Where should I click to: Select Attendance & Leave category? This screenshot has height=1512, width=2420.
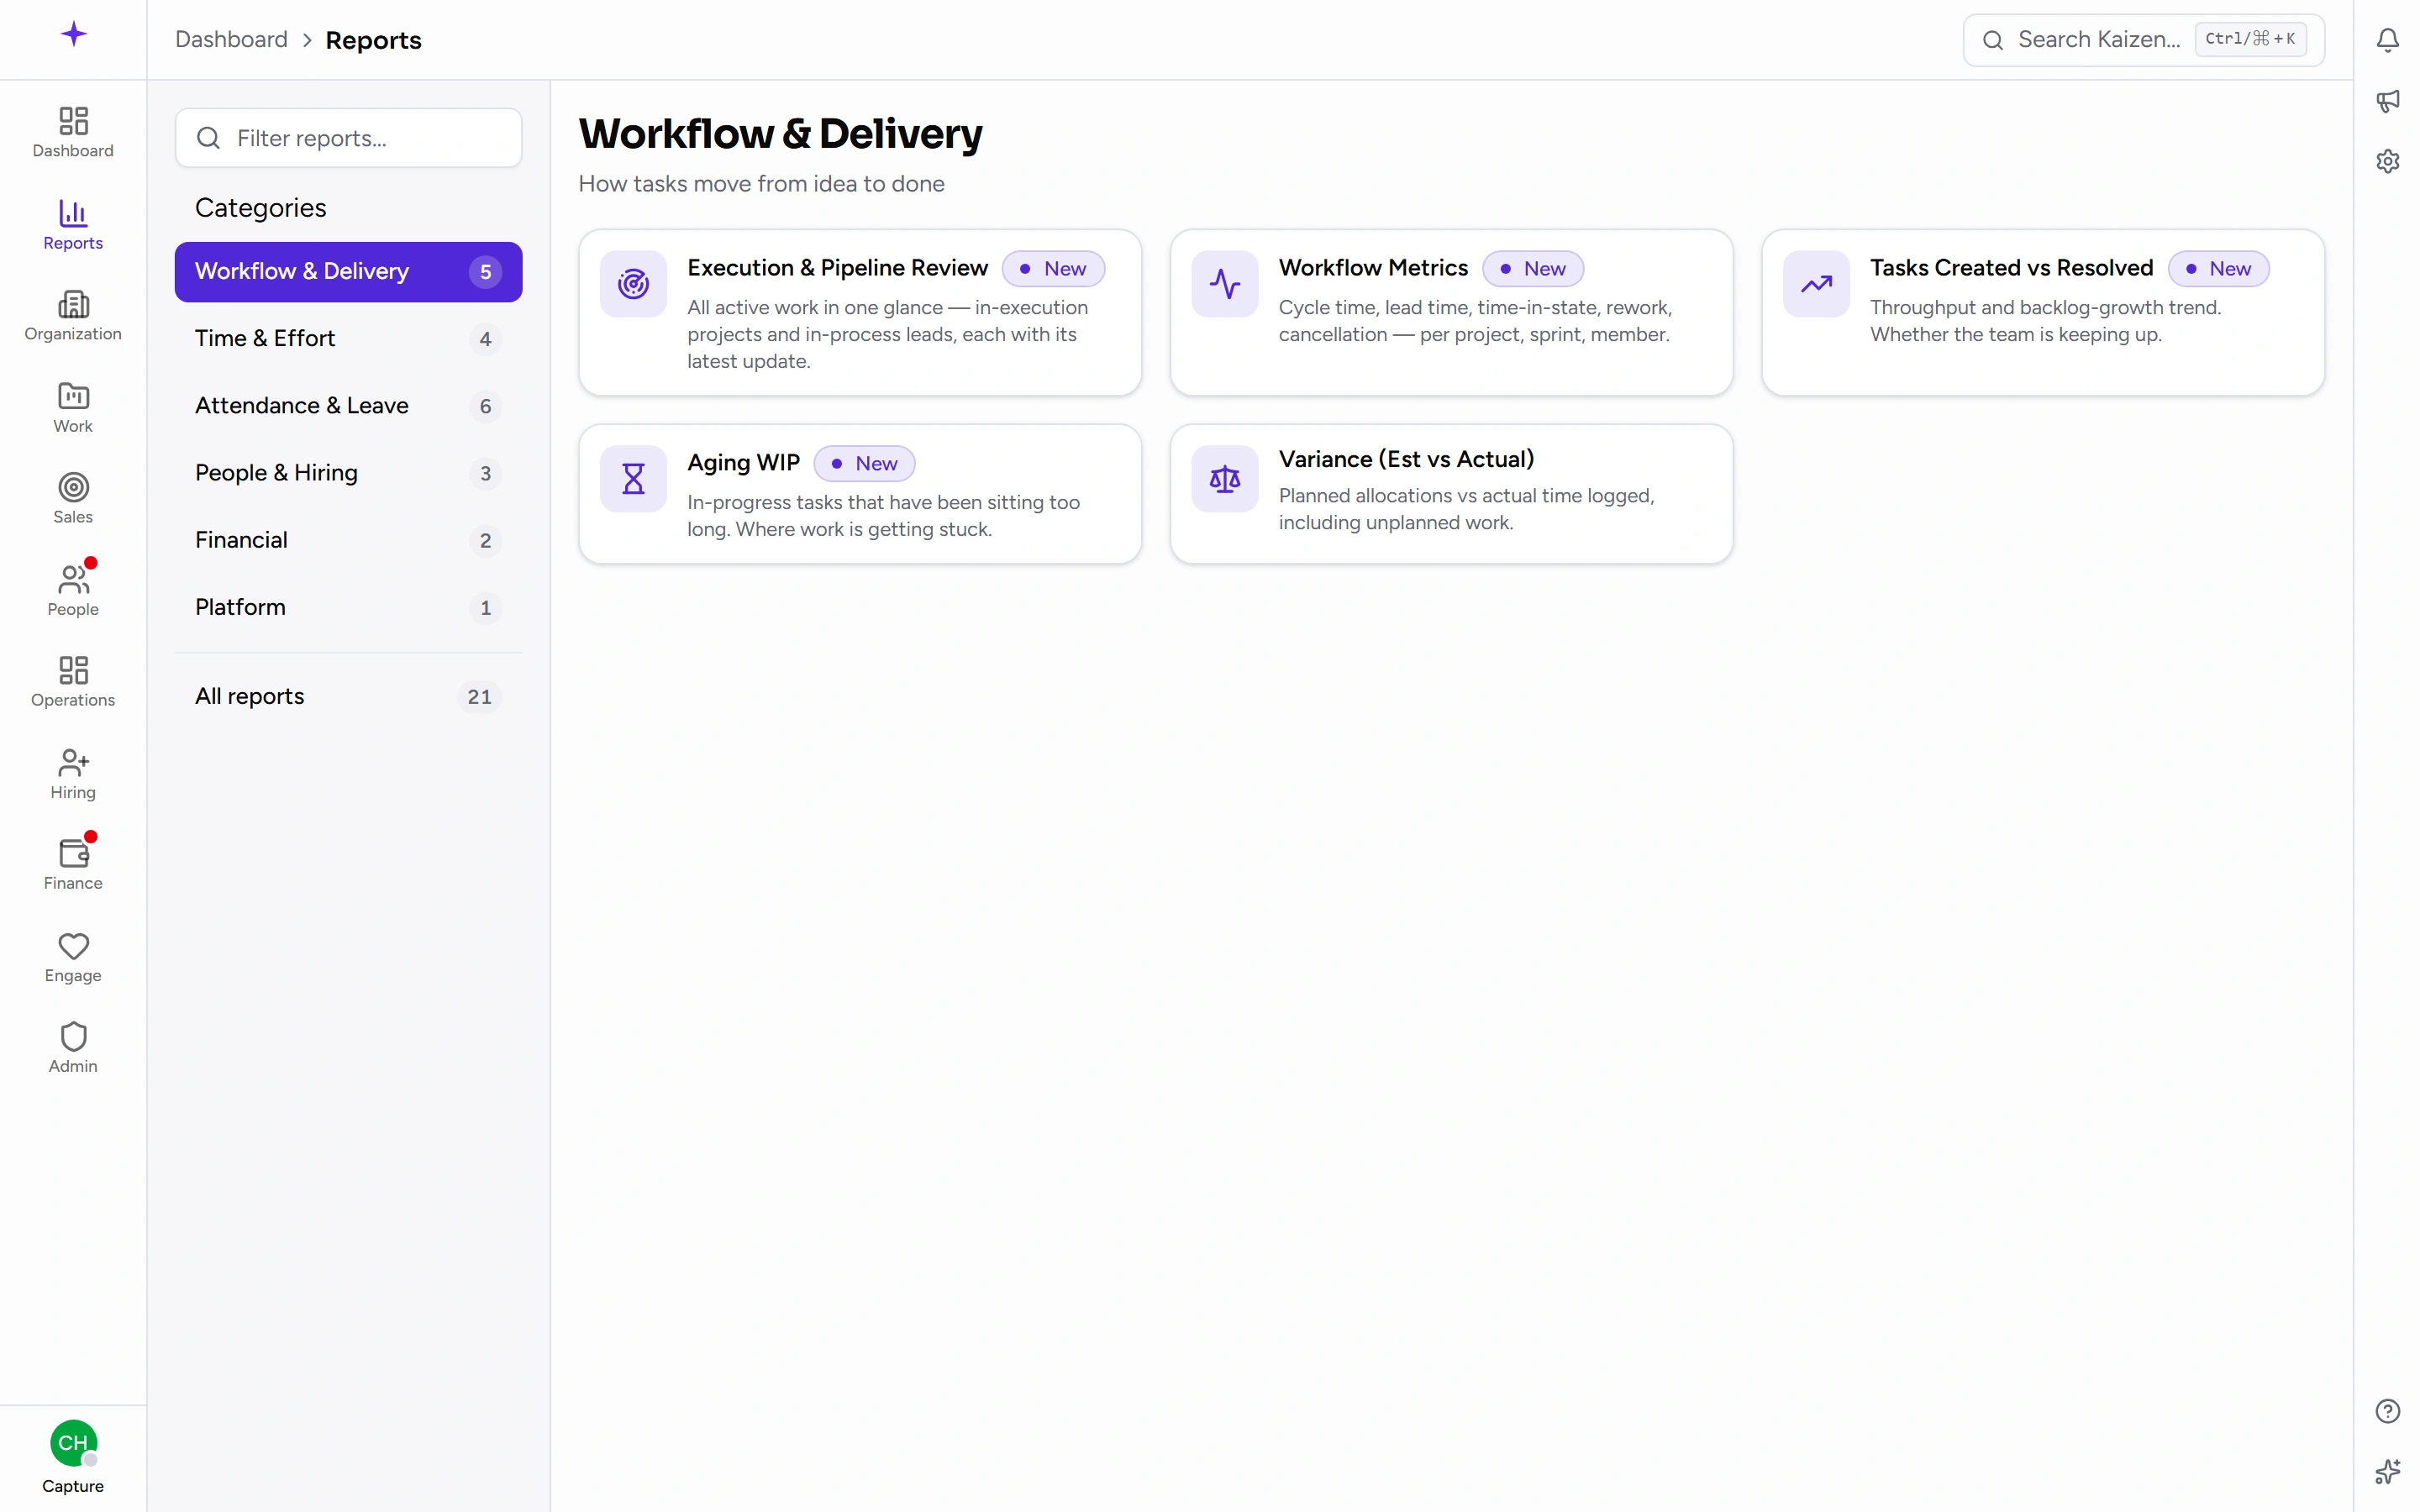coord(348,406)
